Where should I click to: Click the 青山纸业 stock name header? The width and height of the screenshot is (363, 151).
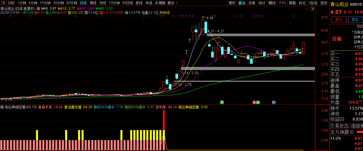pyautogui.click(x=340, y=4)
